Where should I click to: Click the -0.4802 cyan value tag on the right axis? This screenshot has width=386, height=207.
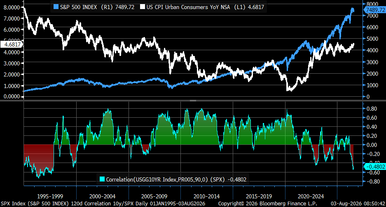pyautogui.click(x=375, y=167)
